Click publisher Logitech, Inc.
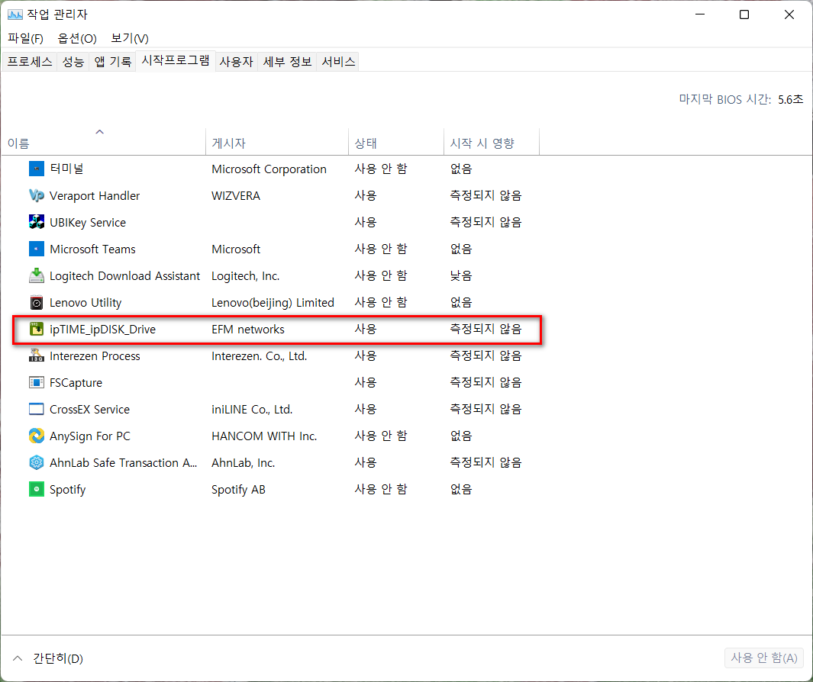Viewport: 813px width, 682px height. pyautogui.click(x=246, y=275)
